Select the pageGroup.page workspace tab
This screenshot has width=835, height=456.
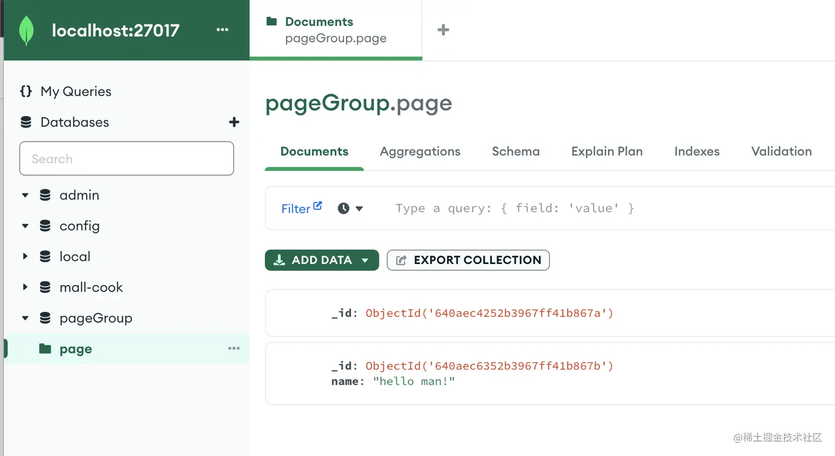click(336, 30)
